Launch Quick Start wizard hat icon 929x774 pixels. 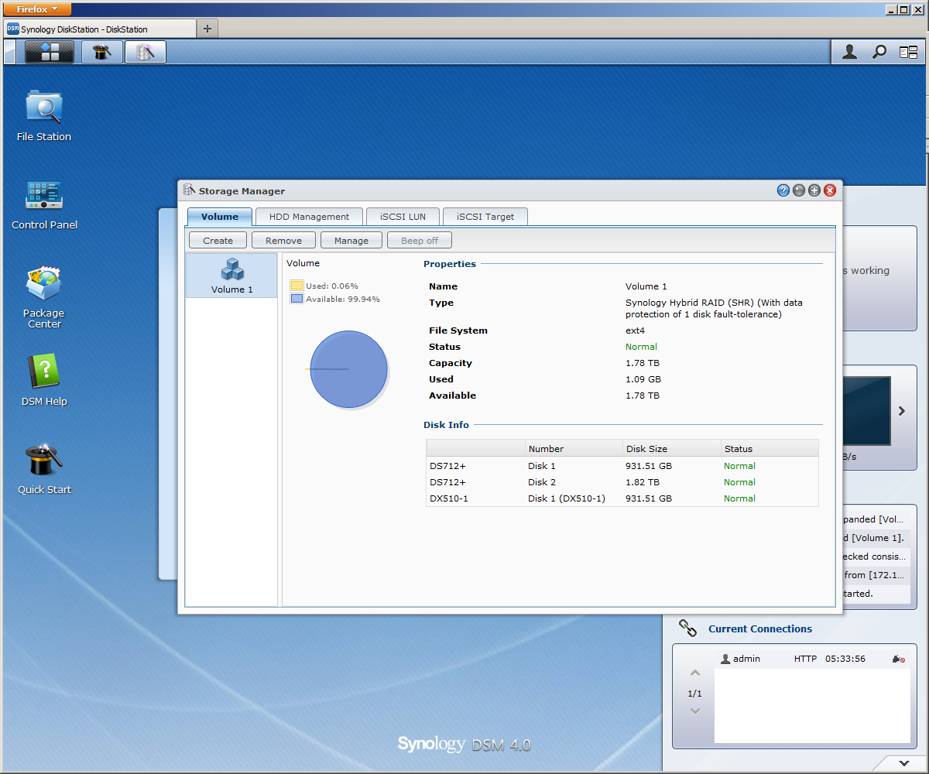click(44, 461)
